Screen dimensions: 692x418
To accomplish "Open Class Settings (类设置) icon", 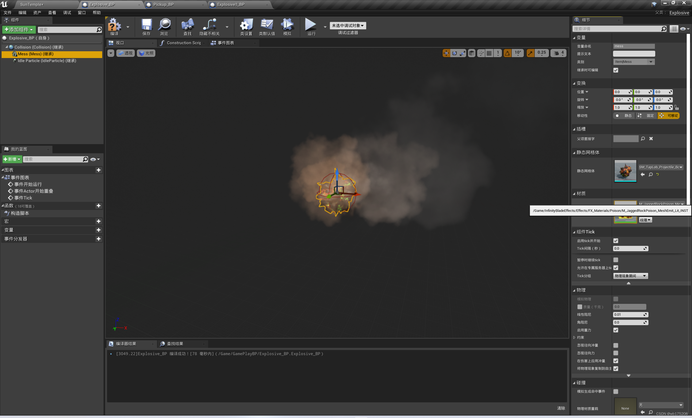I will (x=246, y=25).
